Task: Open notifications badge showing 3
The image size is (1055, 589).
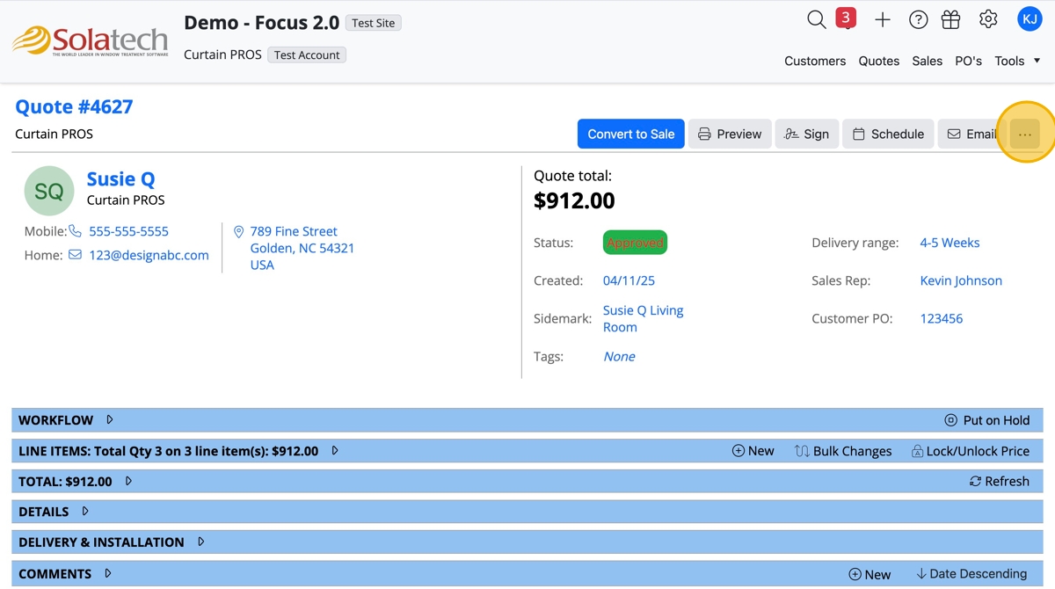Action: pyautogui.click(x=846, y=18)
